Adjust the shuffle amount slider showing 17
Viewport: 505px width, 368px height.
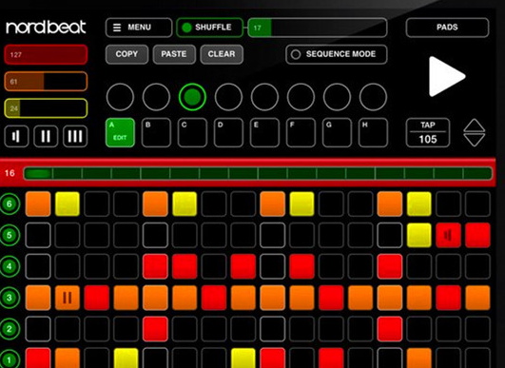318,28
